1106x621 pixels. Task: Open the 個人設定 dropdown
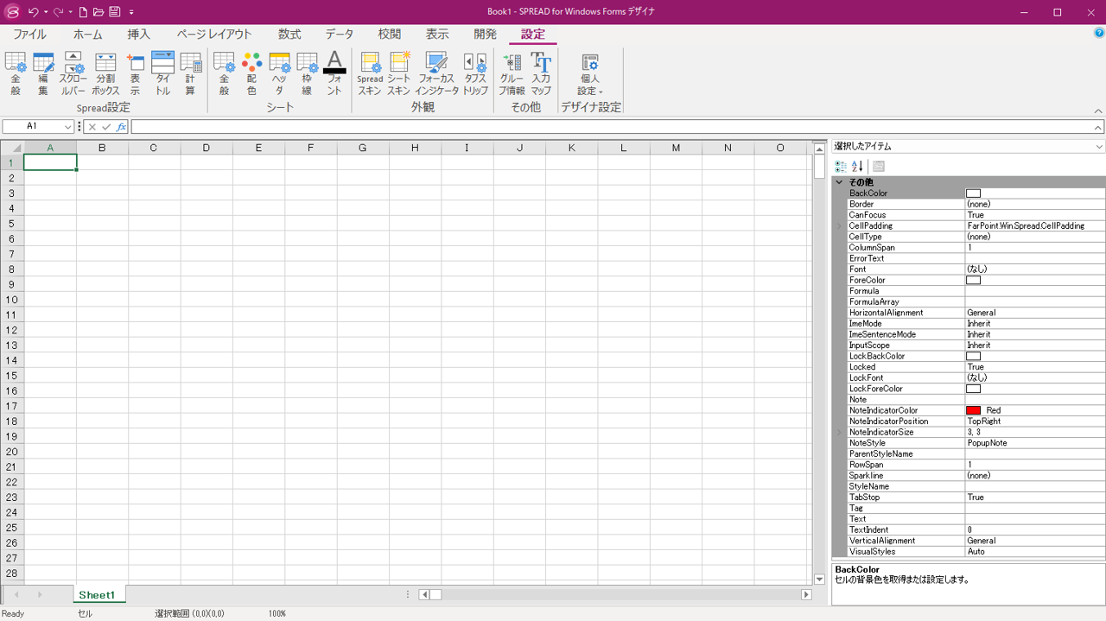(x=590, y=73)
